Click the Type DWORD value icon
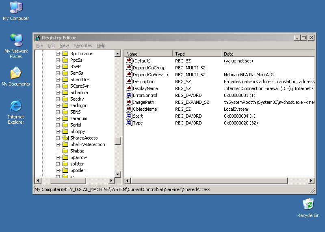This screenshot has width=325, height=232. point(129,123)
